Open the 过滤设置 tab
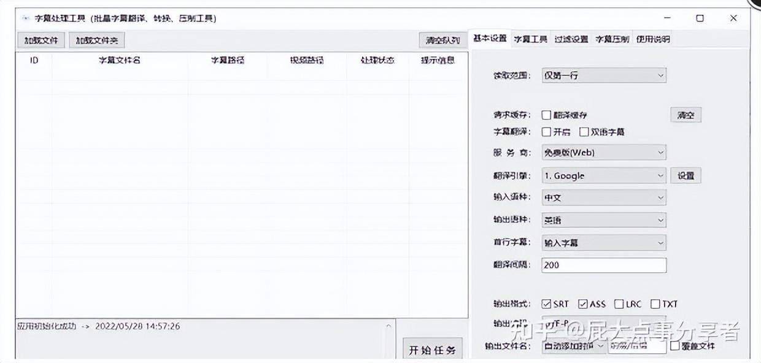The height and width of the screenshot is (363, 761). point(571,39)
